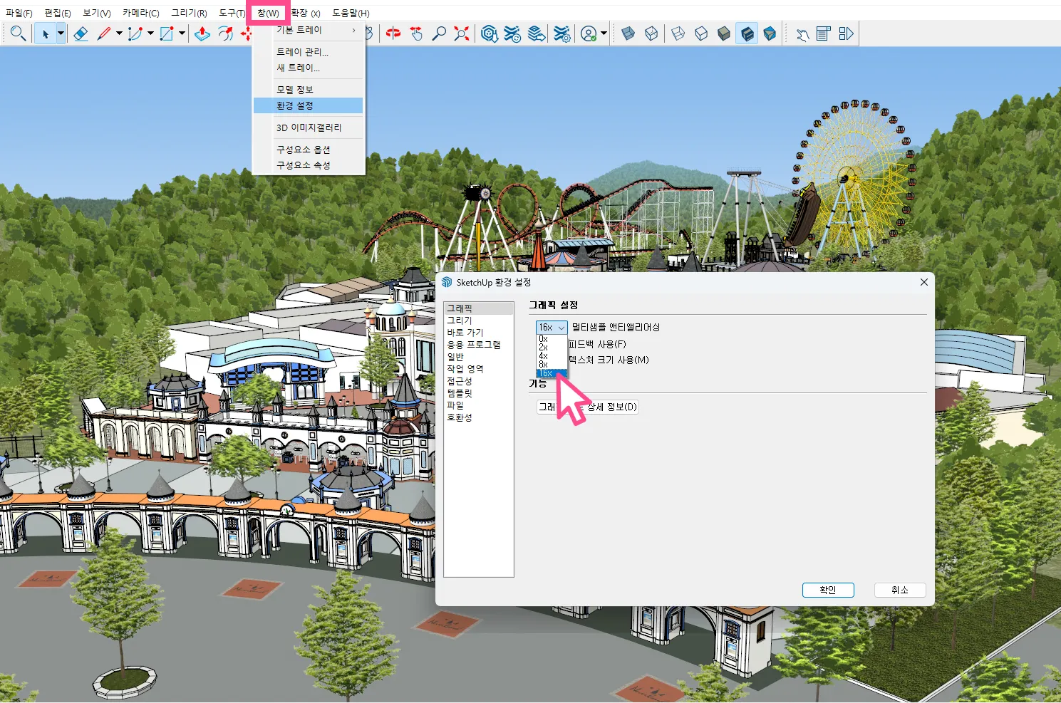Open the 3D Warehouse icon
Image resolution: width=1061 pixels, height=703 pixels.
[x=489, y=33]
